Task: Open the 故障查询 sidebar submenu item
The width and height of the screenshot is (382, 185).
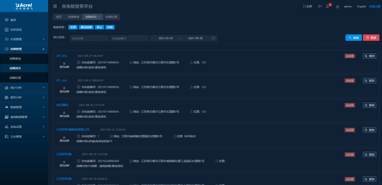Action: 15,59
